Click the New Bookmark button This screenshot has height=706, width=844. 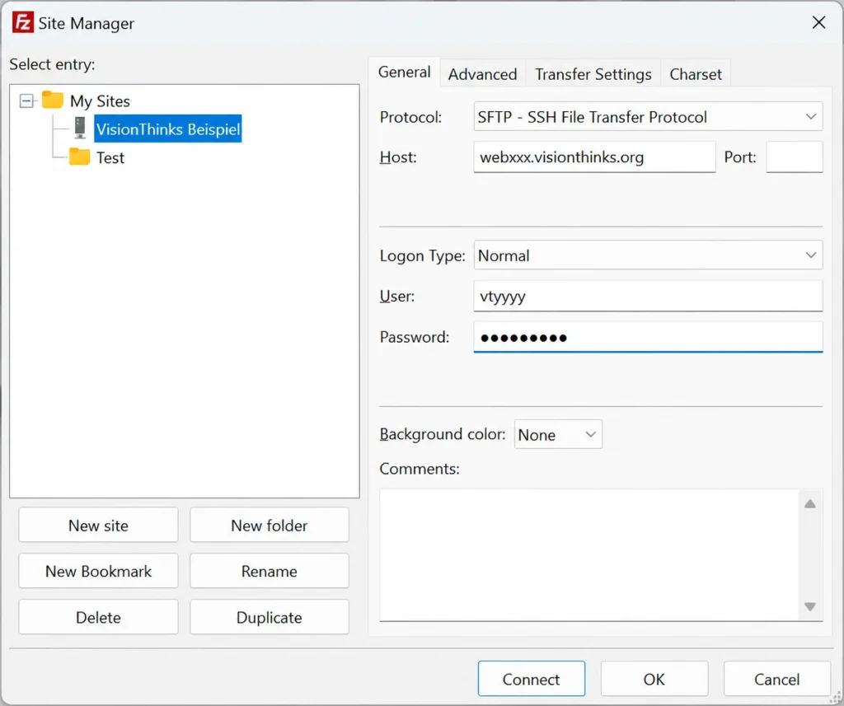99,571
